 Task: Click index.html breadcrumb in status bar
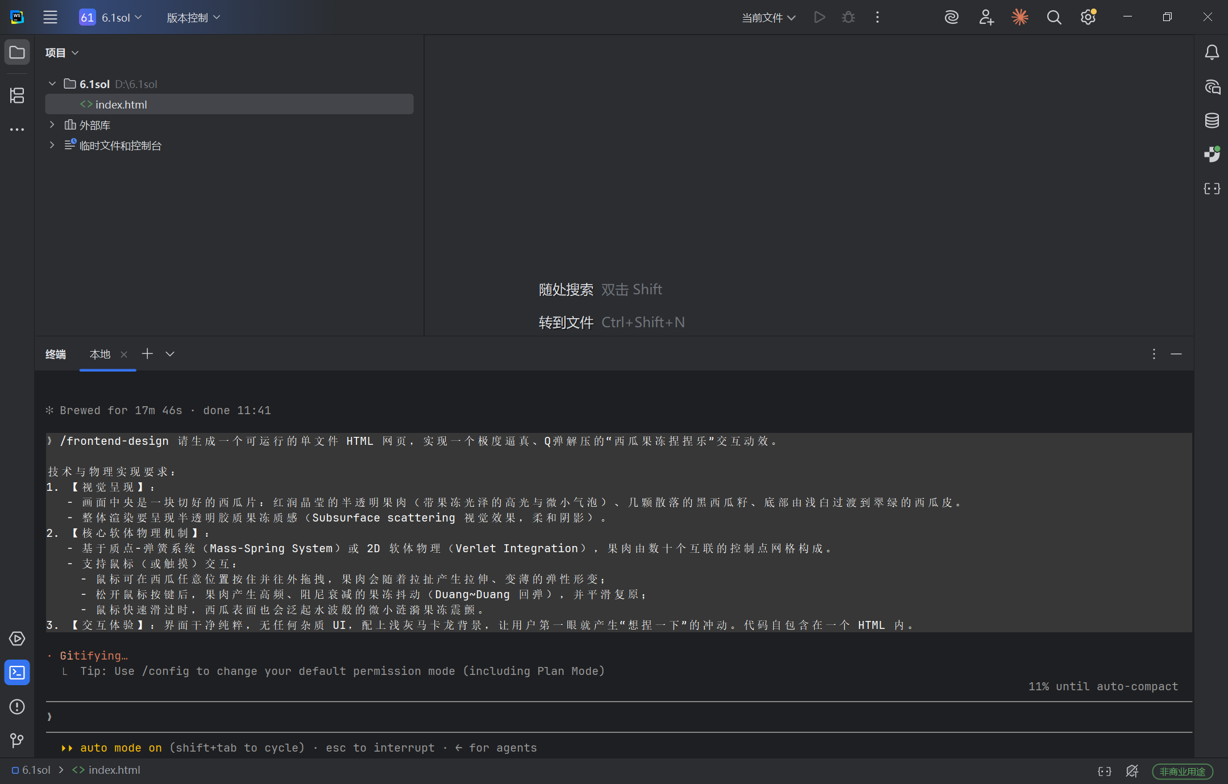(106, 770)
